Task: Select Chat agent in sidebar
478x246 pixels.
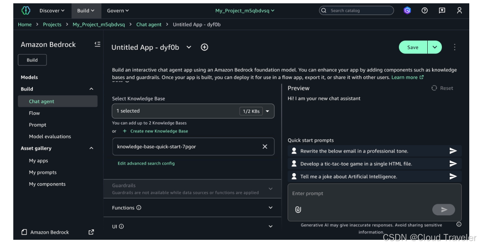Action: 58,101
